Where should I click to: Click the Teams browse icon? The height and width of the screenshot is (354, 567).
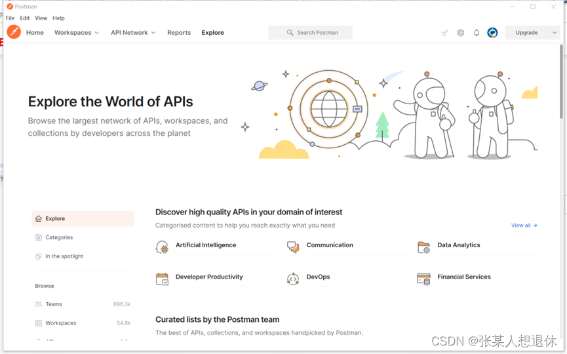pos(39,304)
